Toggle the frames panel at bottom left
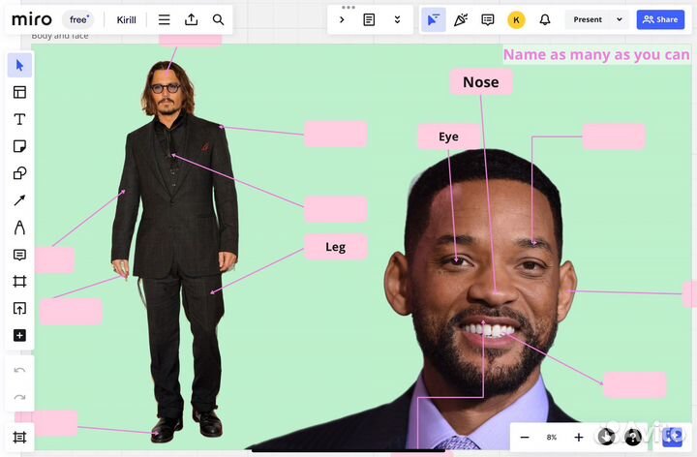 point(19,438)
